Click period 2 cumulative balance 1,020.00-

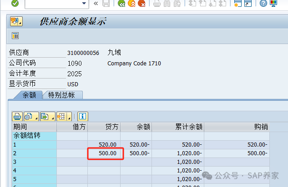189,153
